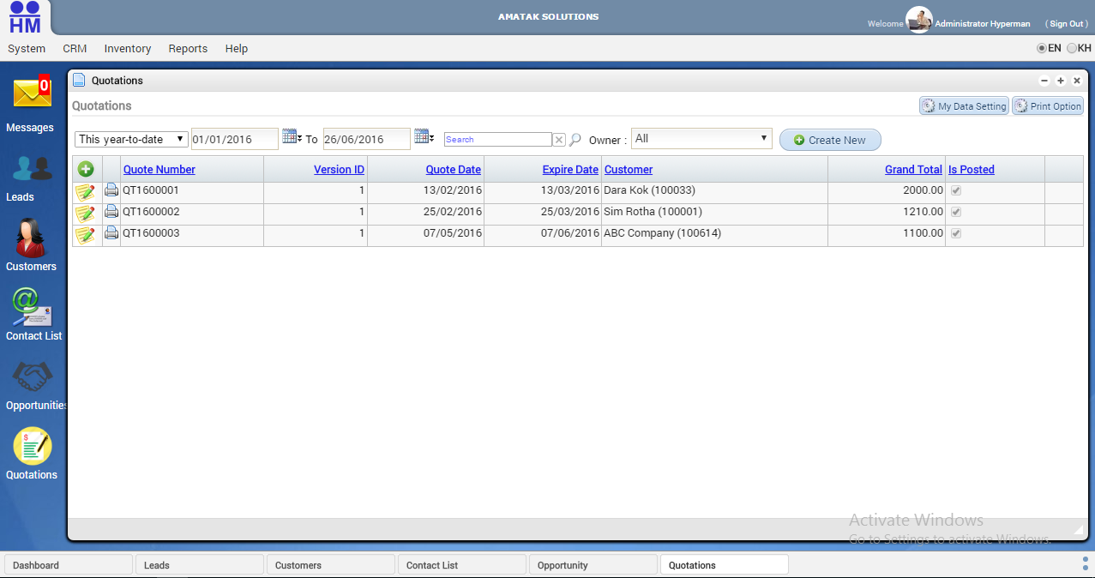
Task: Sort by Quote Date column
Action: [x=454, y=170]
